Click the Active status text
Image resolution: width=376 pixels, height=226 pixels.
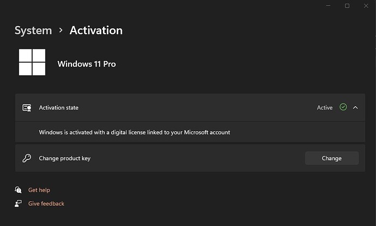325,108
